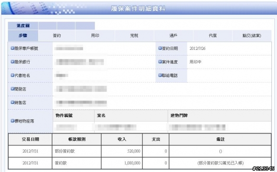Click the 支出 column header
The width and height of the screenshot is (277, 172).
click(x=156, y=140)
